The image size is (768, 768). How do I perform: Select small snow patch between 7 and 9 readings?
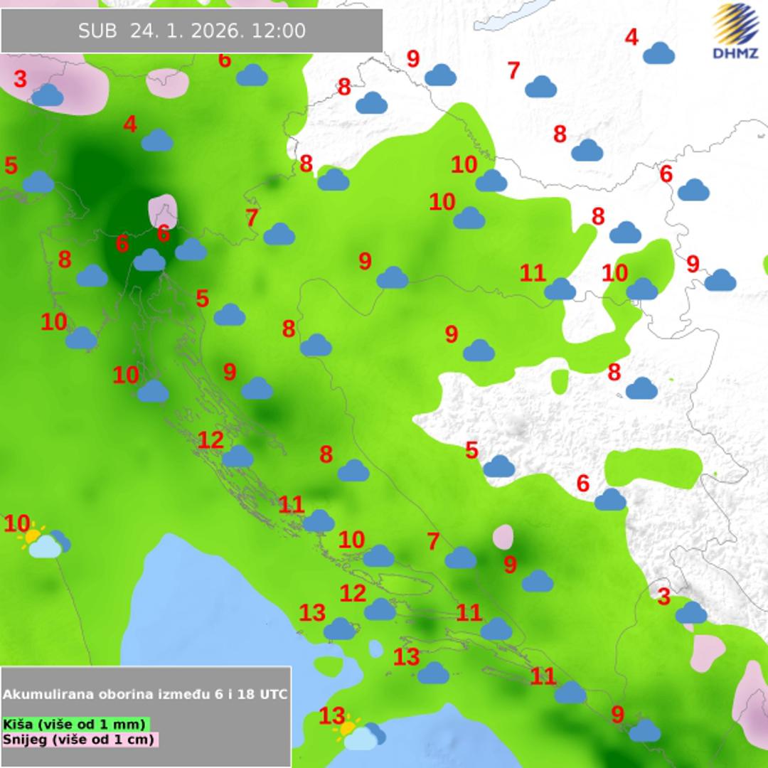tap(503, 537)
